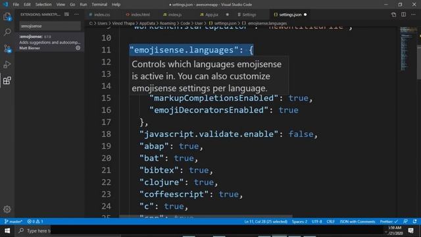Click the emojisense search input field

(x=50, y=26)
